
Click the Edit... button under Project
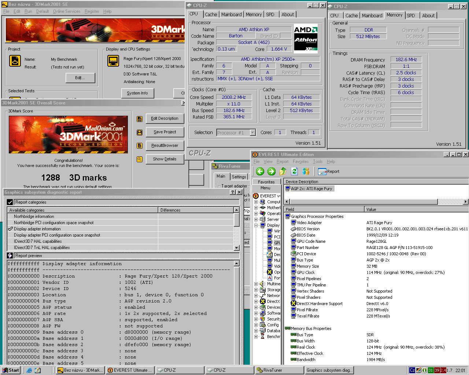[x=80, y=78]
